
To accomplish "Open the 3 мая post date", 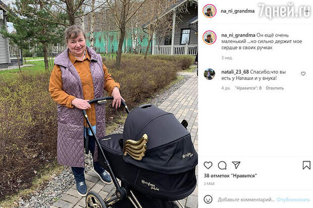I will tap(209, 184).
